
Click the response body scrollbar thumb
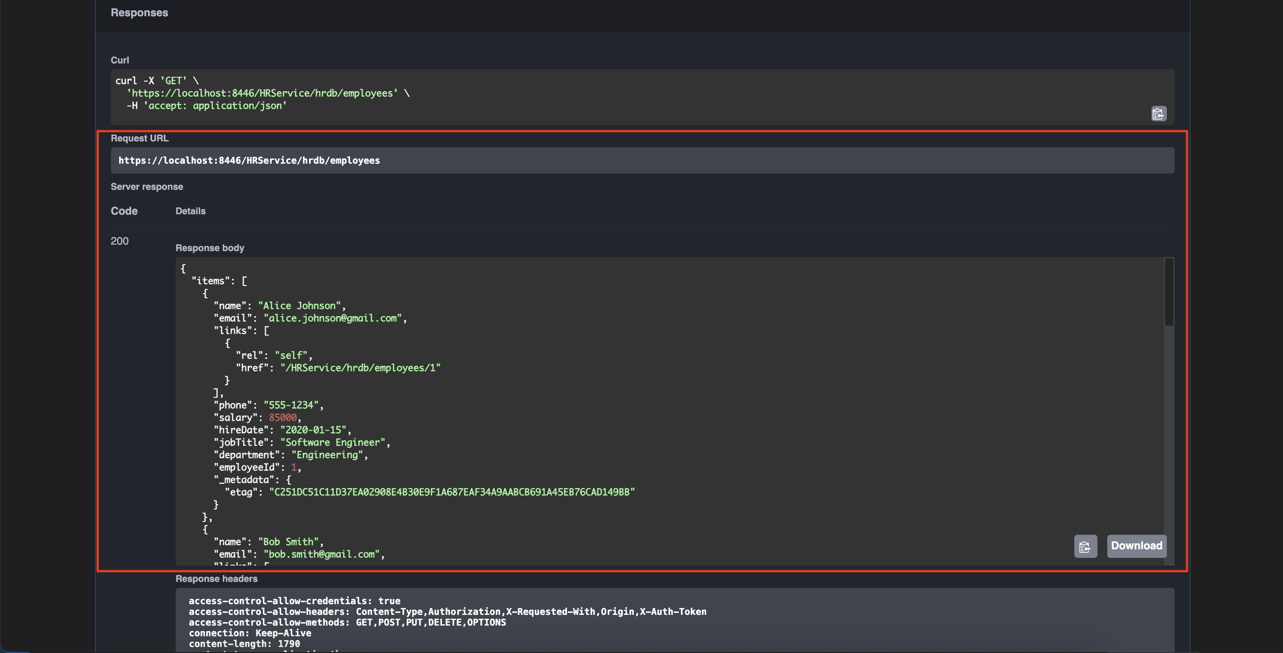coord(1169,292)
